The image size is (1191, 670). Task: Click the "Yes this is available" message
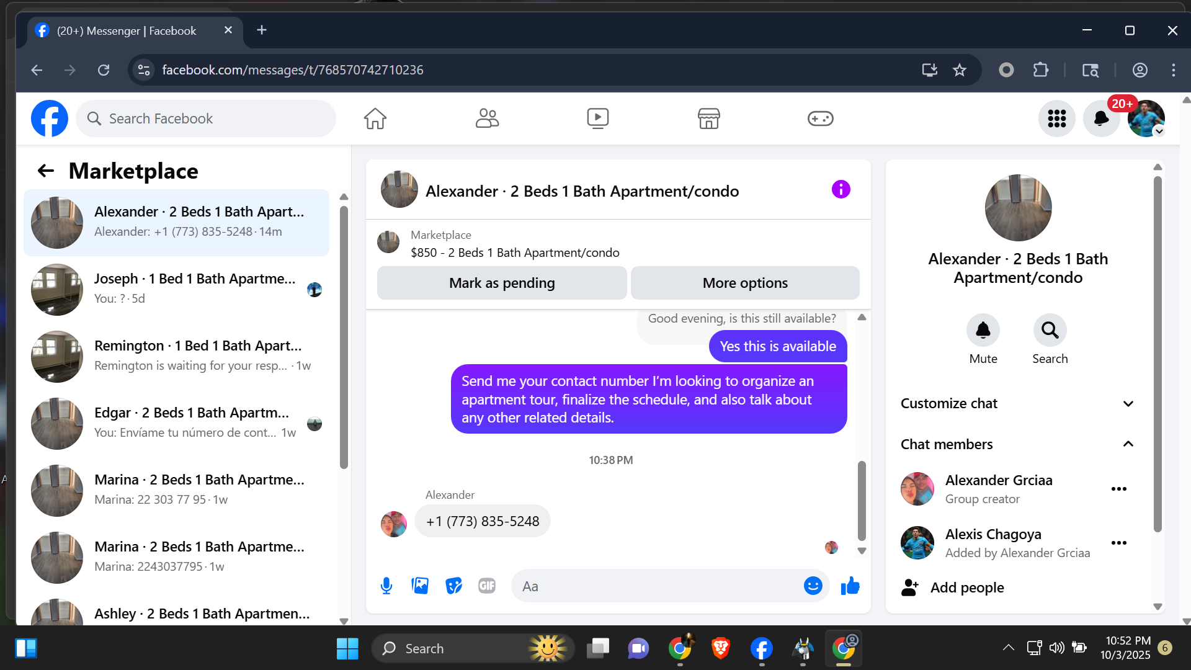pos(778,346)
